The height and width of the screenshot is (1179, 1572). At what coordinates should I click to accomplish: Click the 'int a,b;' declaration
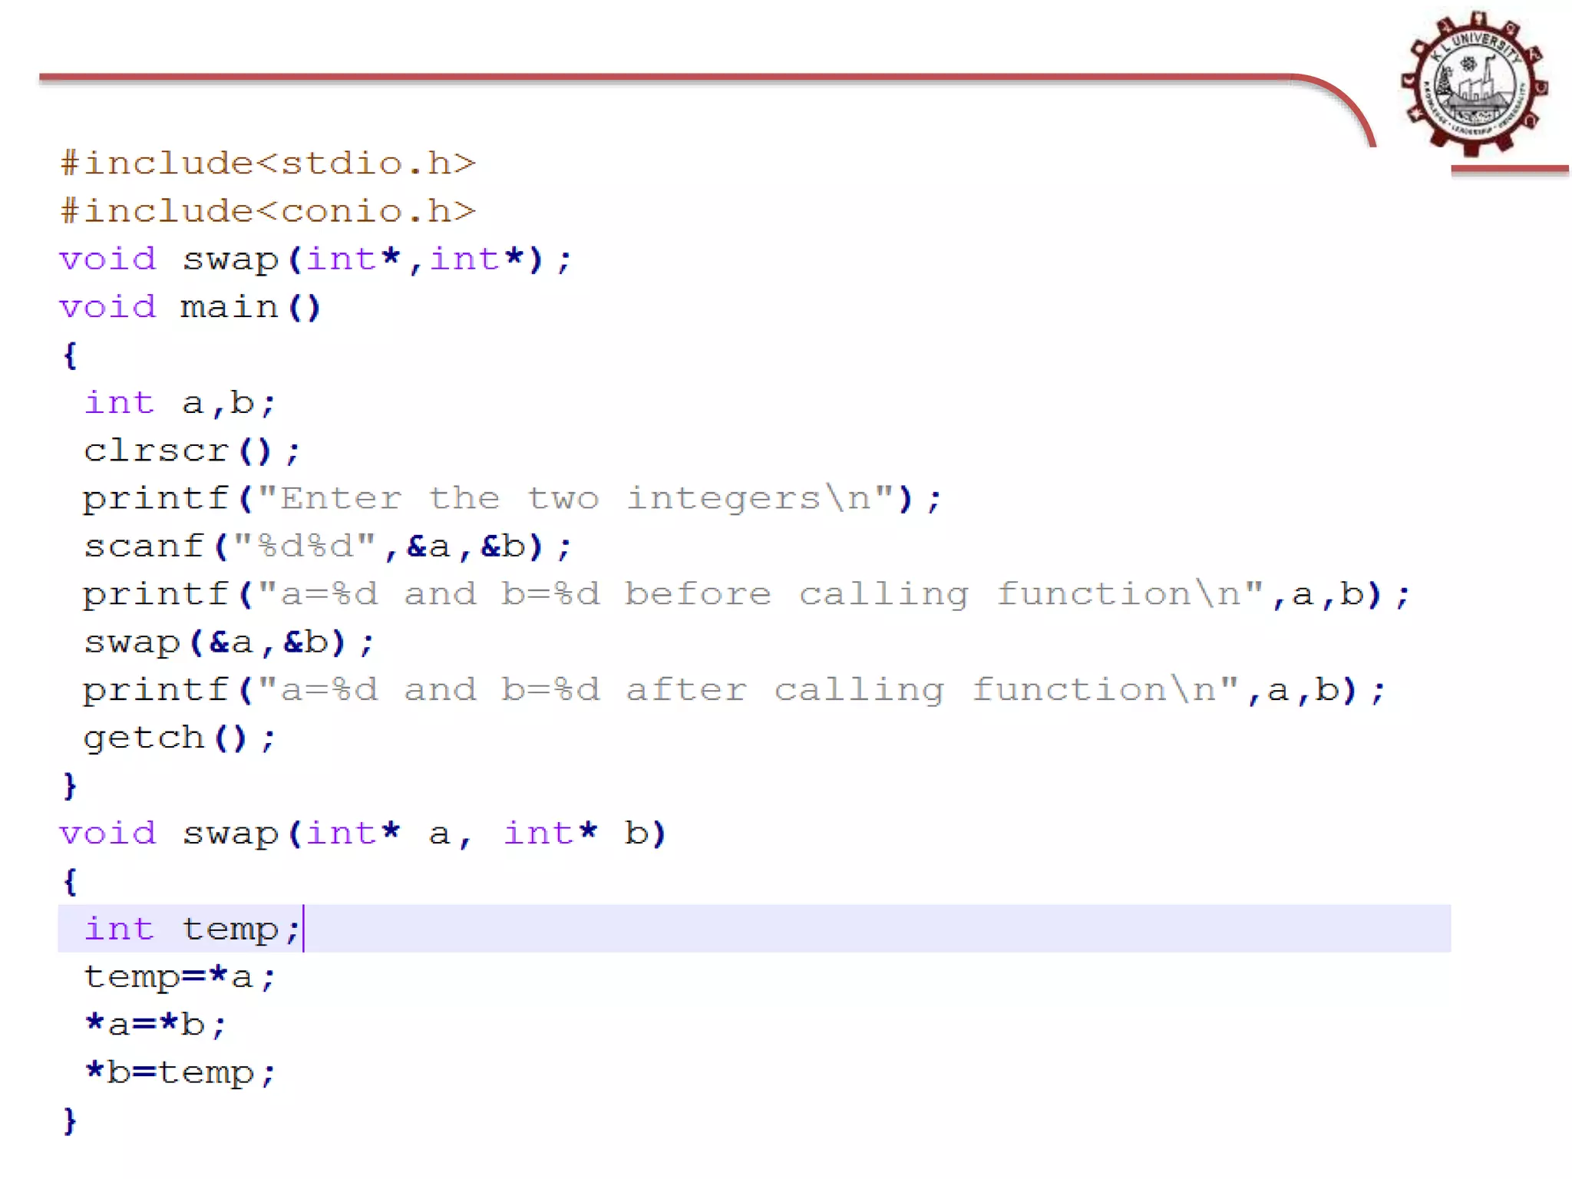(x=180, y=403)
